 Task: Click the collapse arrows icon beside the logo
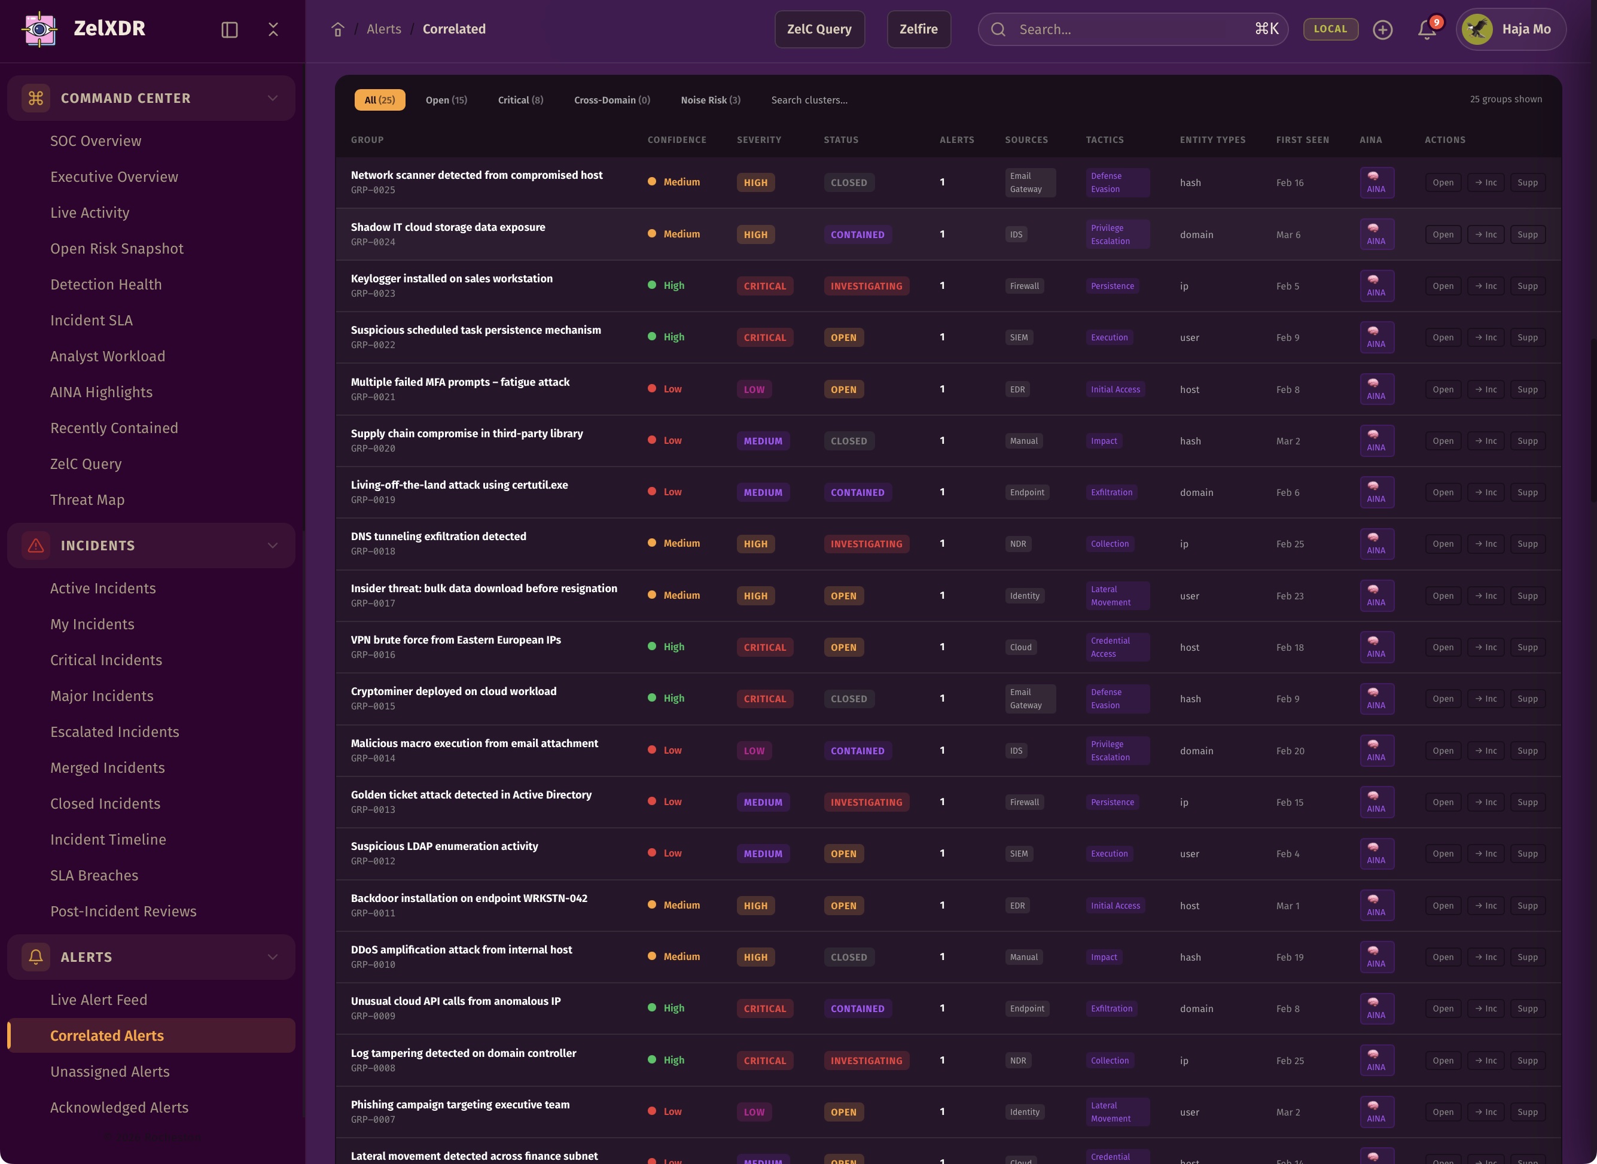click(273, 29)
